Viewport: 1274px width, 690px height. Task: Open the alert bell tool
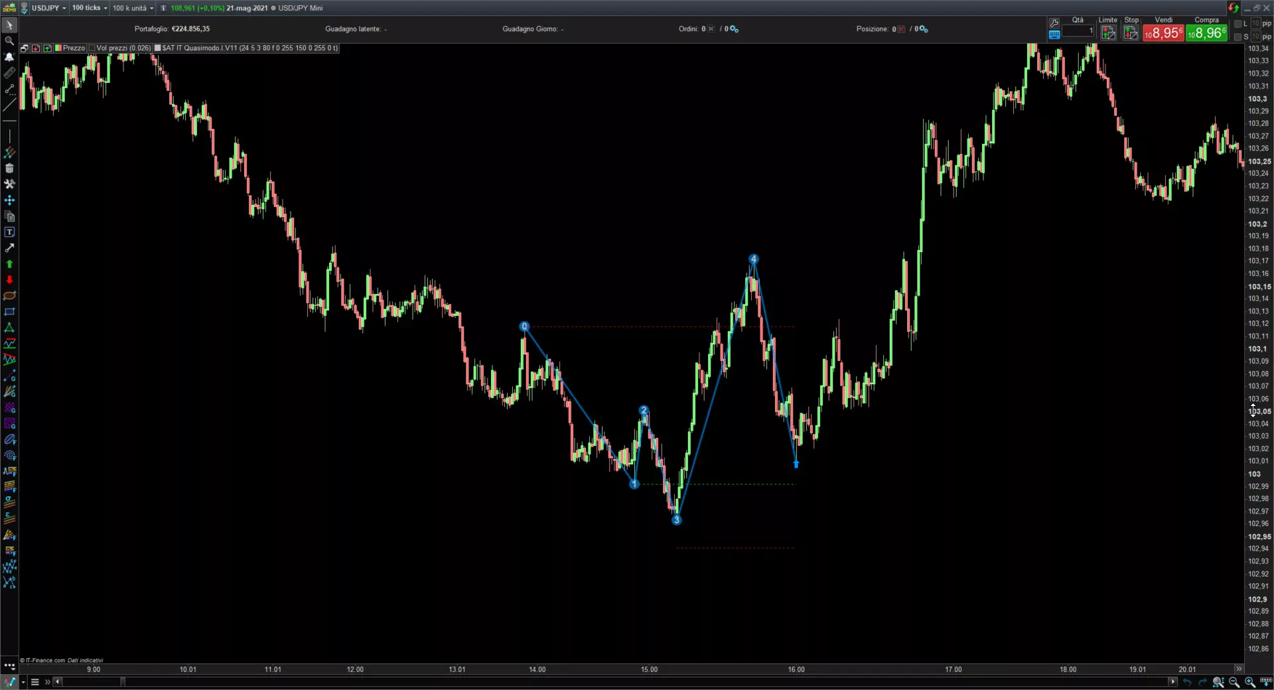(x=9, y=57)
